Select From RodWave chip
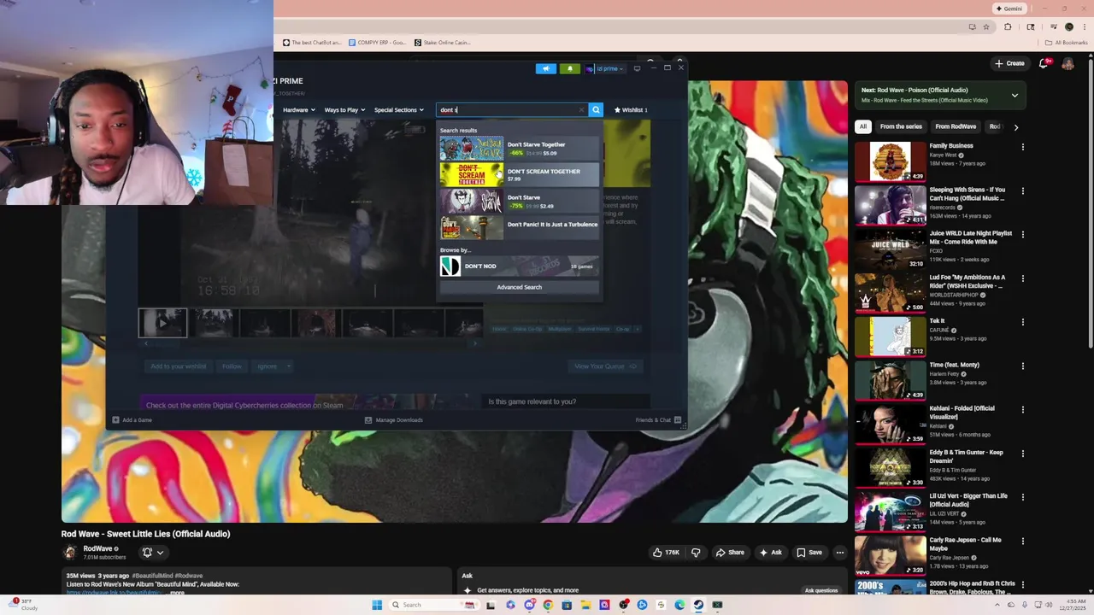This screenshot has height=615, width=1094. pos(956,126)
